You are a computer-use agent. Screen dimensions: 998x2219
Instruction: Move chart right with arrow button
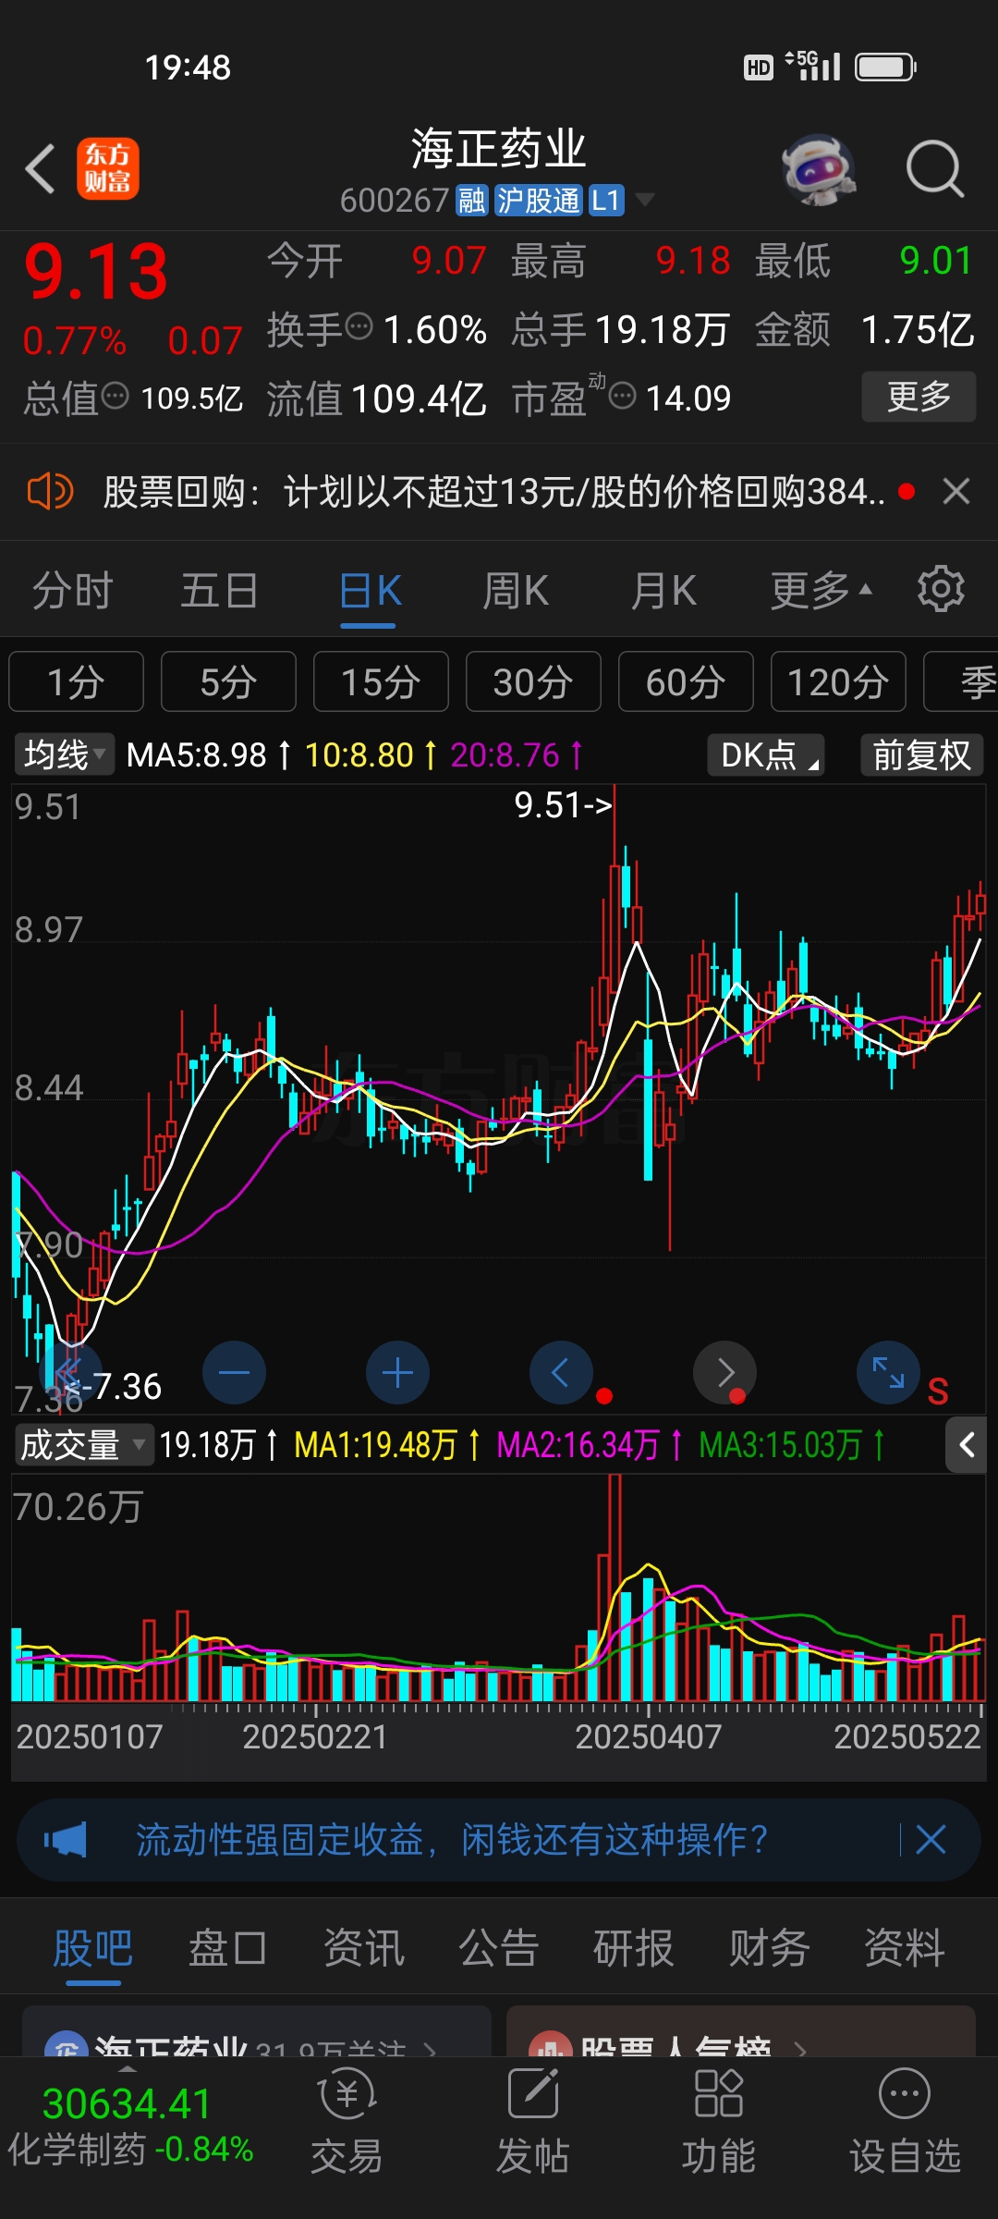[x=725, y=1373]
